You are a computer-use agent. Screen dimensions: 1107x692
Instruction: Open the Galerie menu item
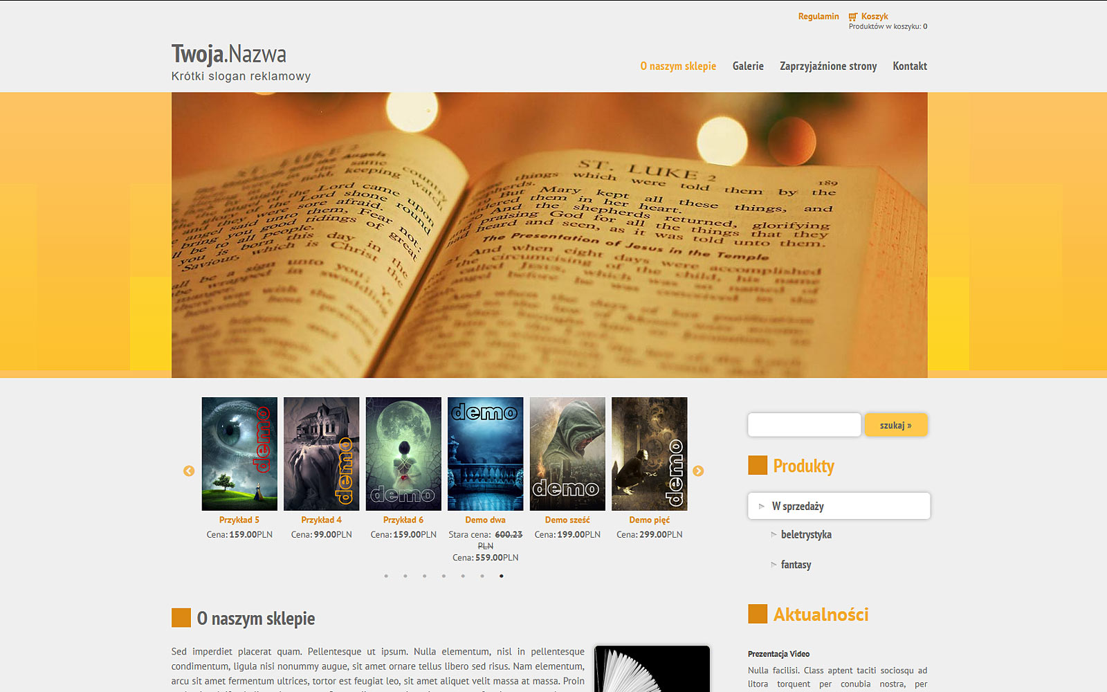(x=748, y=66)
